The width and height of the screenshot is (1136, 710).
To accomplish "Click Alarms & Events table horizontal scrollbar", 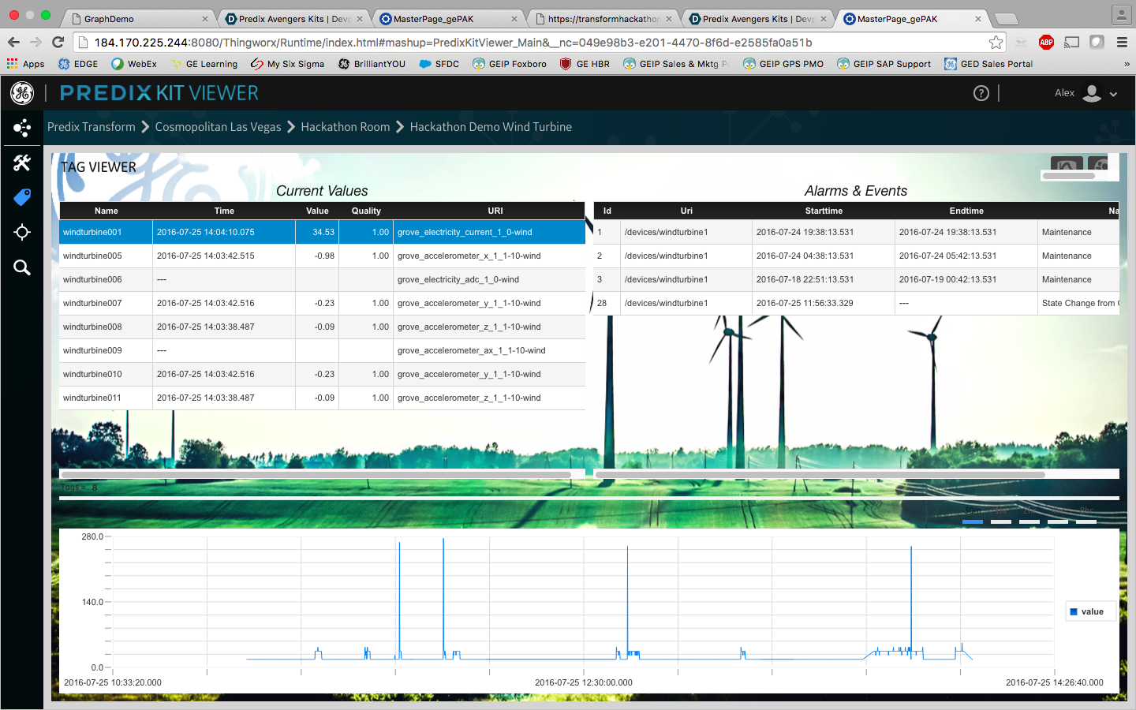I will pyautogui.click(x=820, y=474).
